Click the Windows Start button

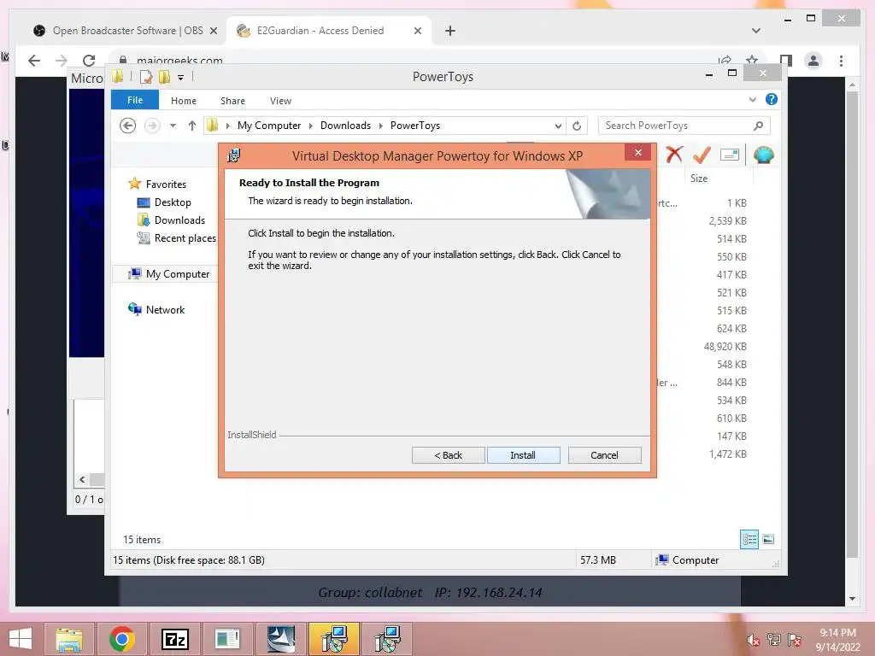21,639
